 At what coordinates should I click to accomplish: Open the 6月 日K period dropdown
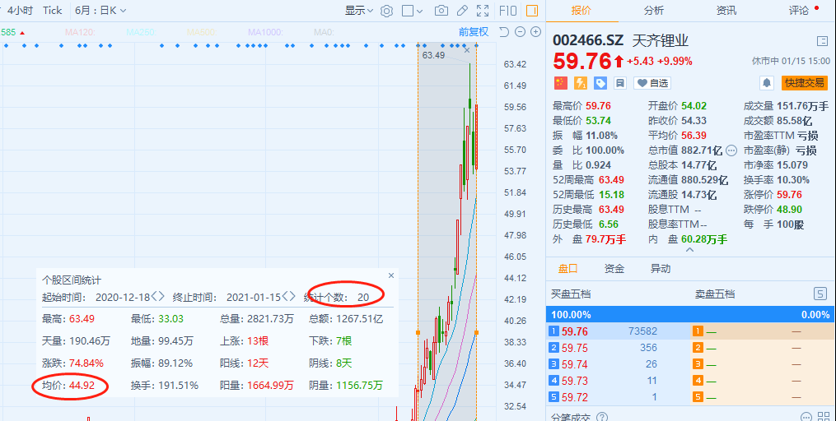pos(100,11)
